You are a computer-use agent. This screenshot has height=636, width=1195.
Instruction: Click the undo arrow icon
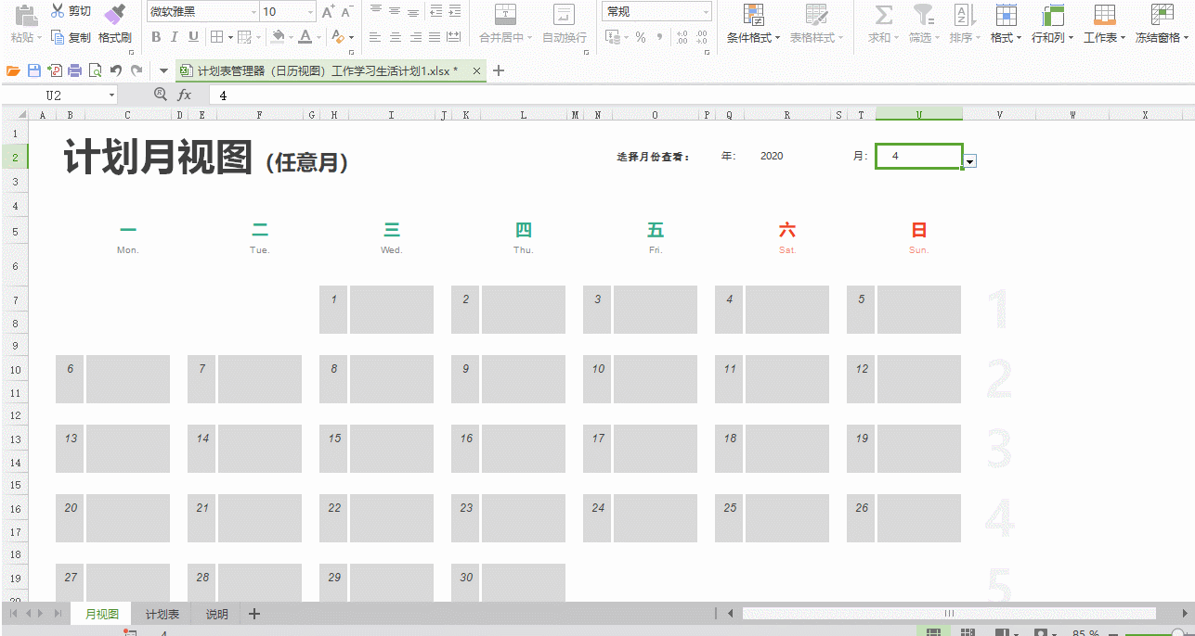click(116, 70)
